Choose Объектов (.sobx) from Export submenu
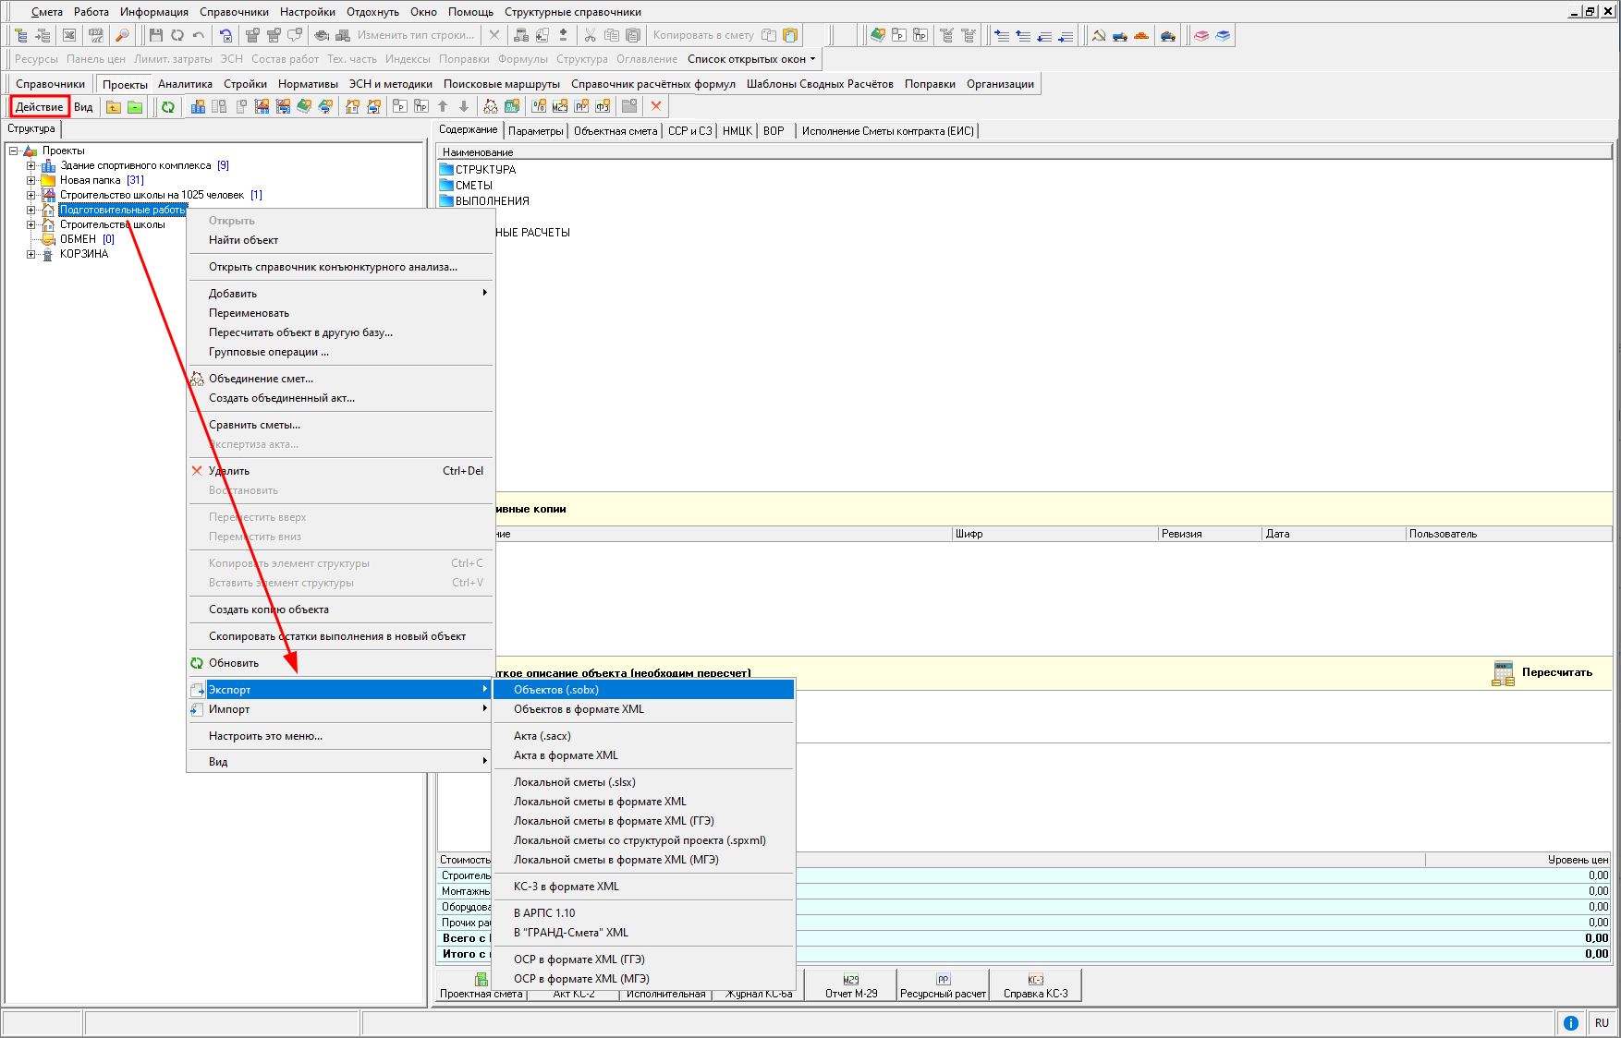 [556, 690]
